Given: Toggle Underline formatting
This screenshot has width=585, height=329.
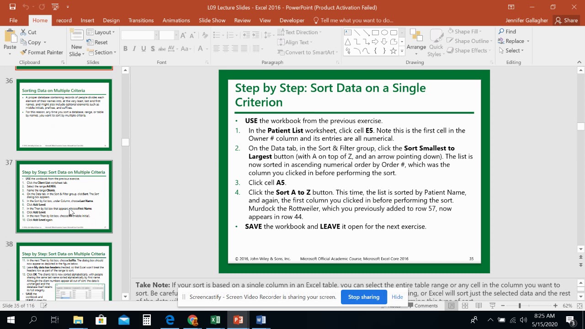Looking at the screenshot, I should (x=144, y=49).
